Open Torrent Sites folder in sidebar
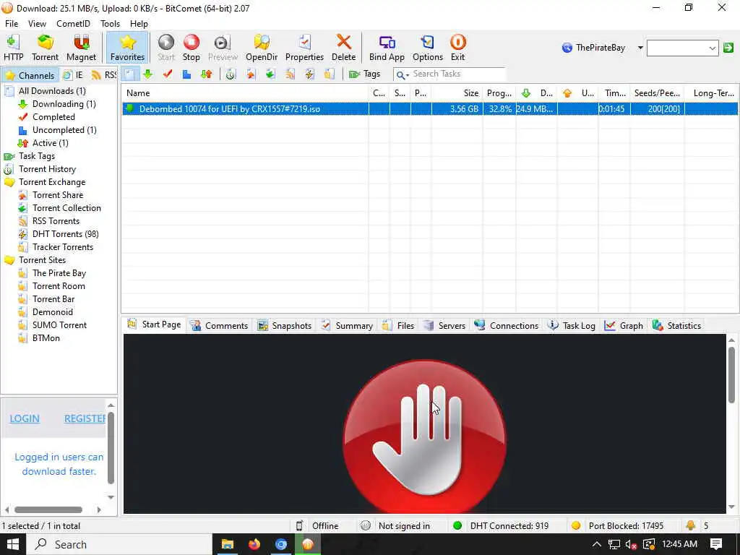 [x=42, y=260]
